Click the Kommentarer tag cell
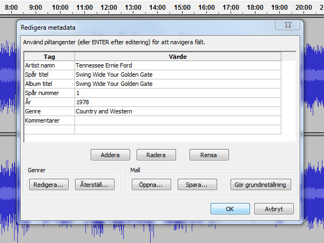Screen dimensions: 324x243 click(x=49, y=120)
